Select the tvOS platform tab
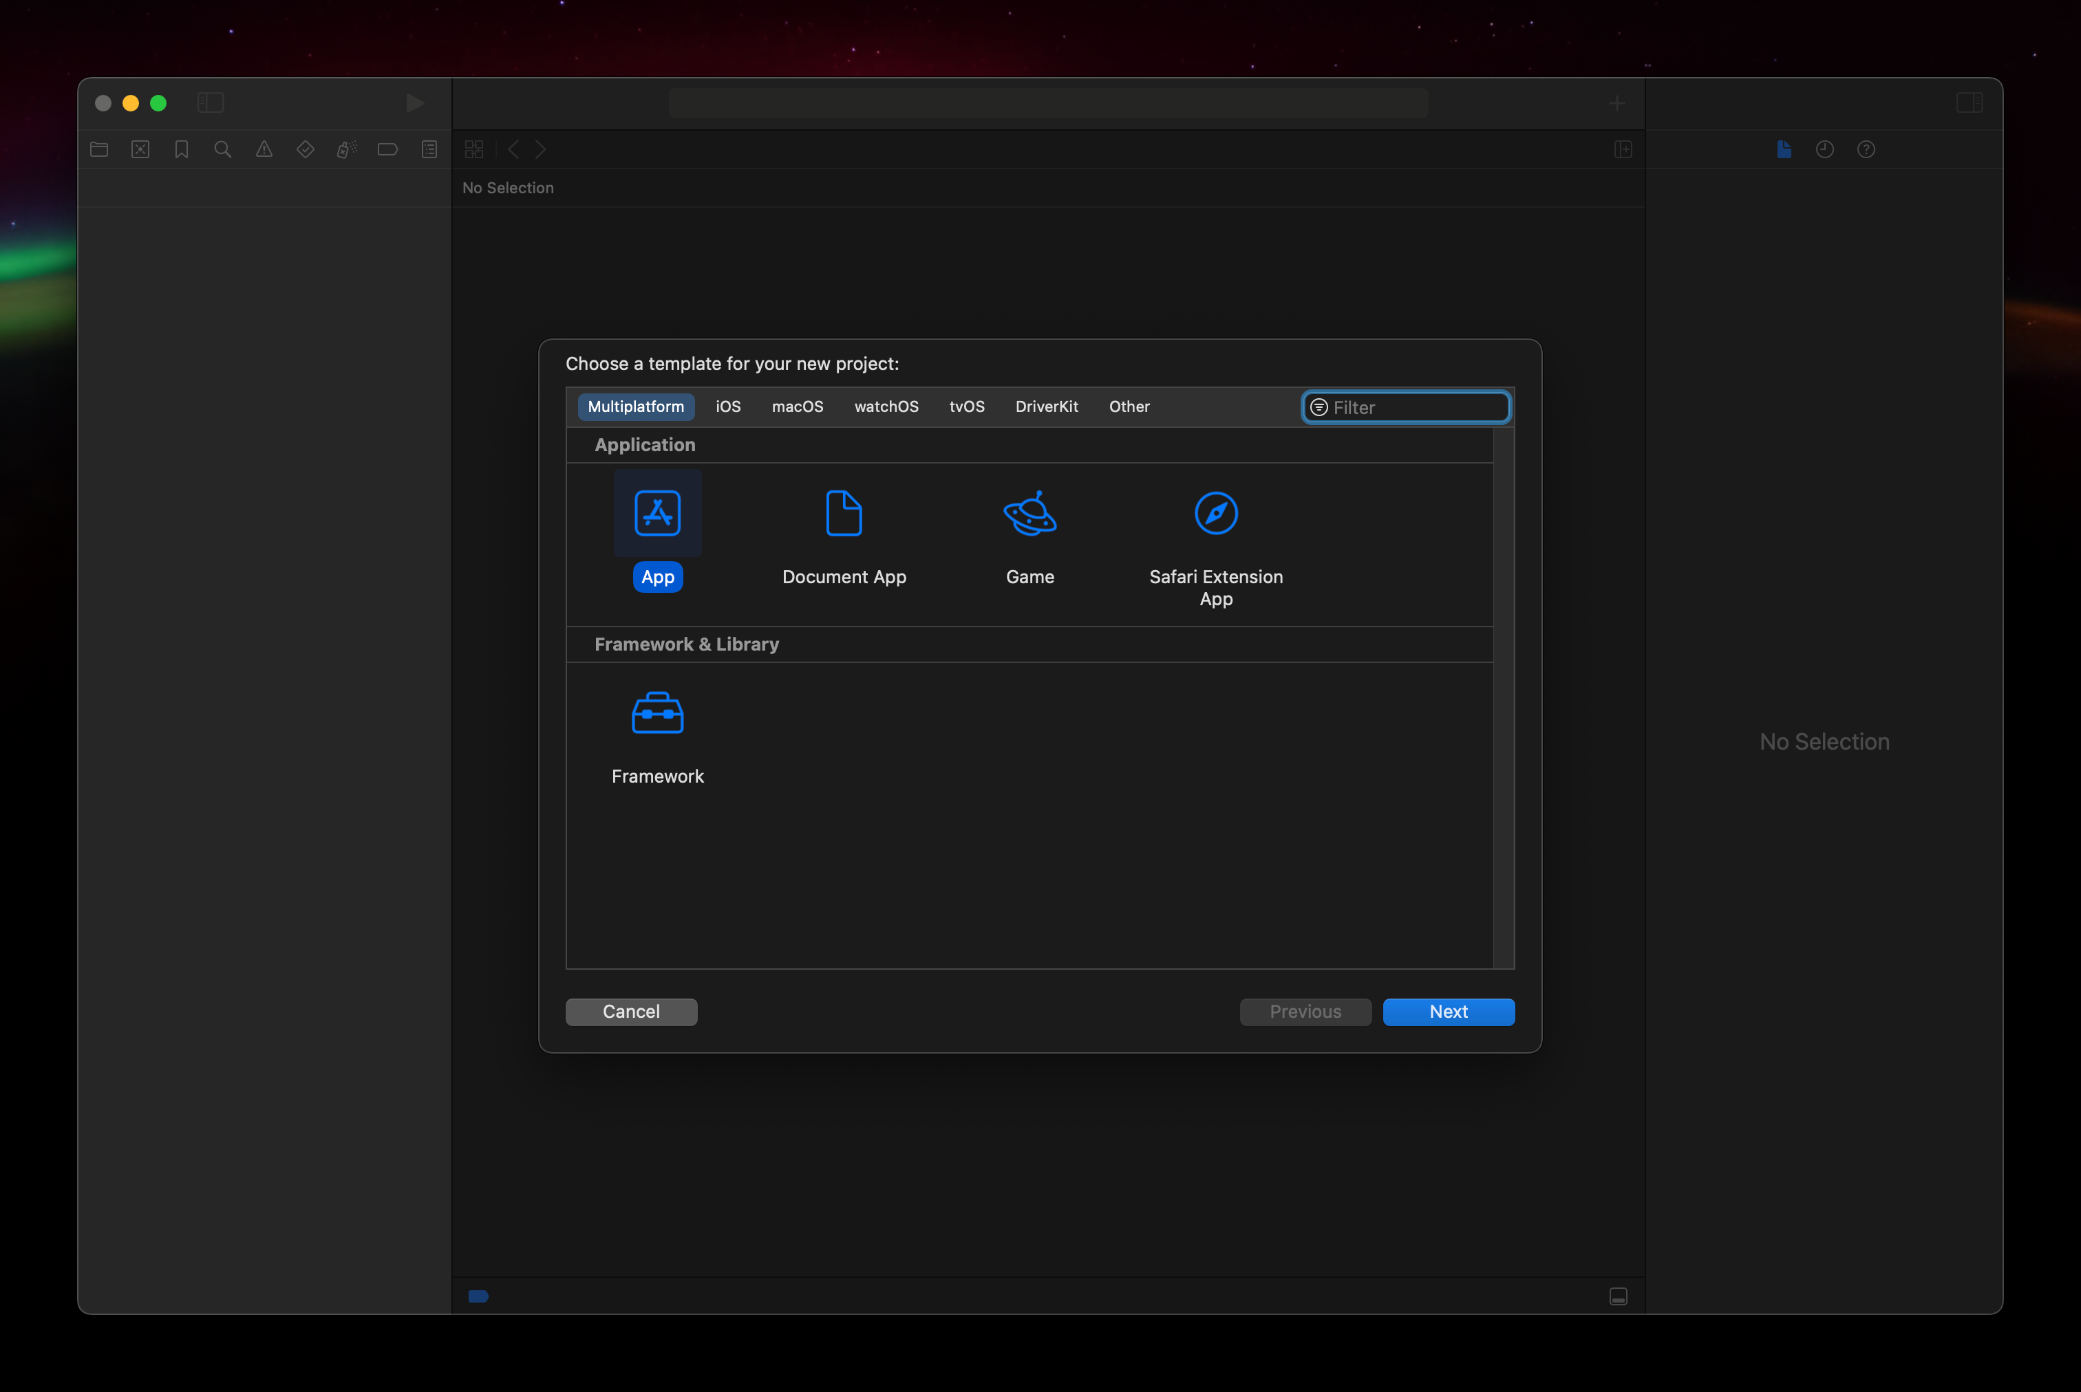Viewport: 2081px width, 1392px height. click(965, 406)
